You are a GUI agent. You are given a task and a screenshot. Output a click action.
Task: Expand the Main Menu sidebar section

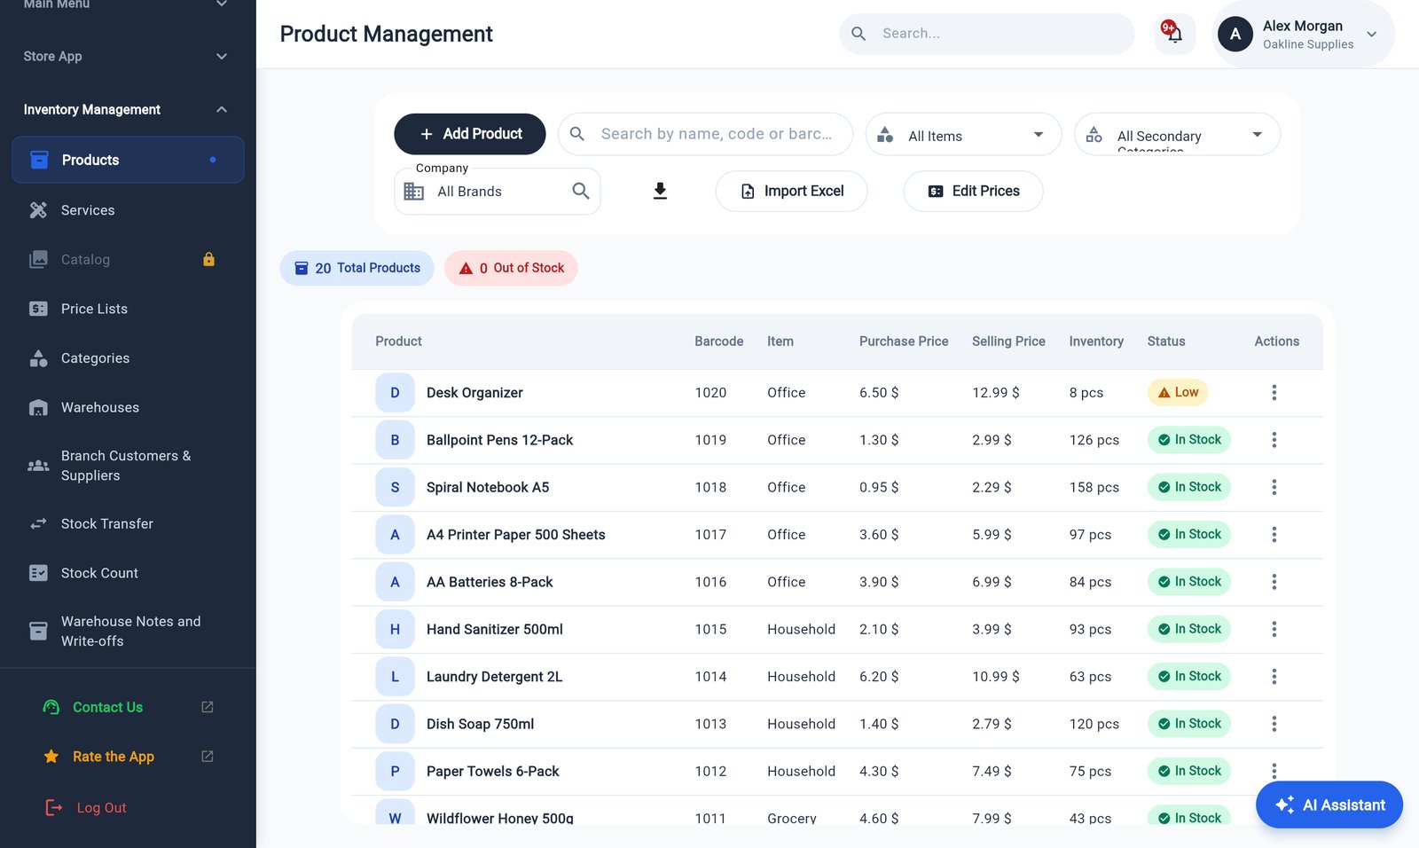[129, 4]
